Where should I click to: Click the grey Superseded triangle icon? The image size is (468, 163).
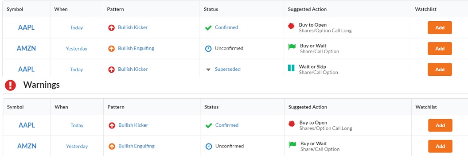point(208,70)
